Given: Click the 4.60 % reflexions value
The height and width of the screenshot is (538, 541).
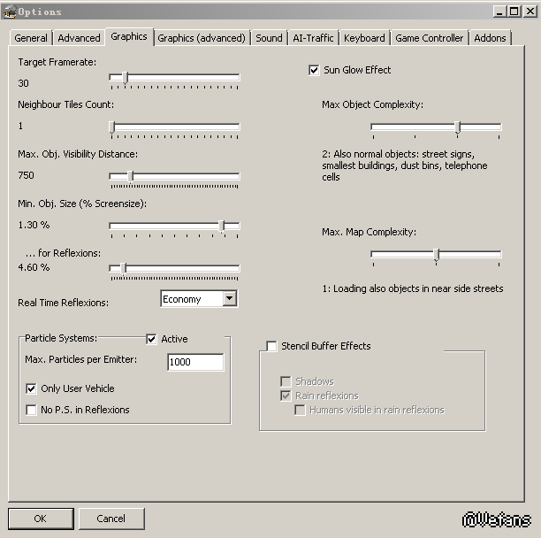Looking at the screenshot, I should click(34, 267).
